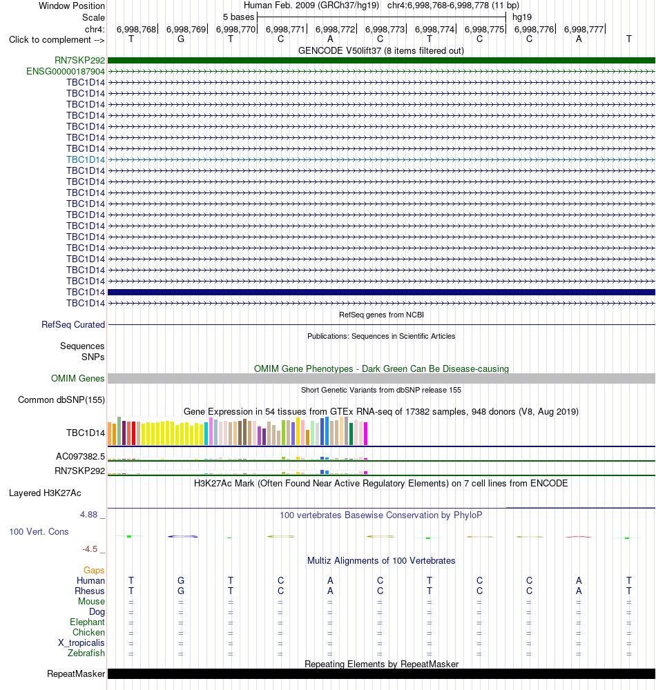Click coordinate label 6,998,768
This screenshot has height=690, width=656.
(x=137, y=29)
